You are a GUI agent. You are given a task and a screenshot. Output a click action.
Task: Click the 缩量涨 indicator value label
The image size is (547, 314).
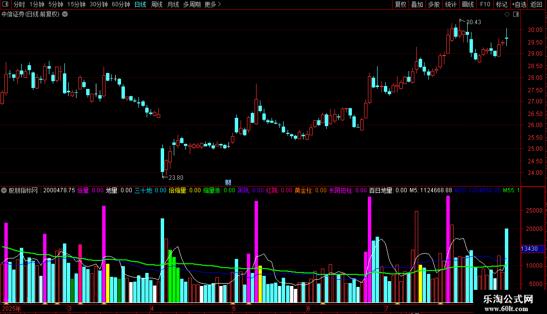[x=219, y=190]
